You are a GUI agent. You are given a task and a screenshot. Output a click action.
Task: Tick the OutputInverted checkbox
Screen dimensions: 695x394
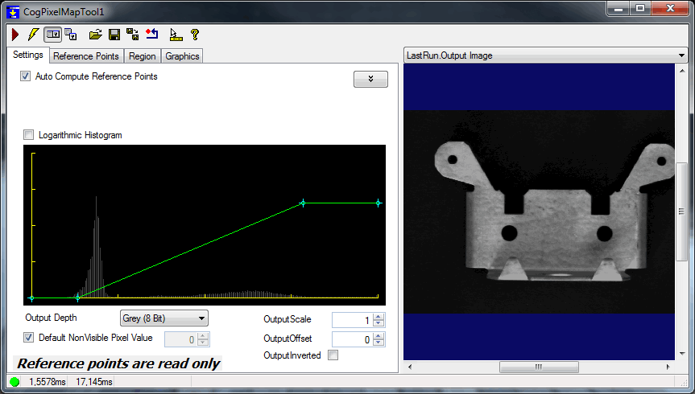pyautogui.click(x=333, y=355)
